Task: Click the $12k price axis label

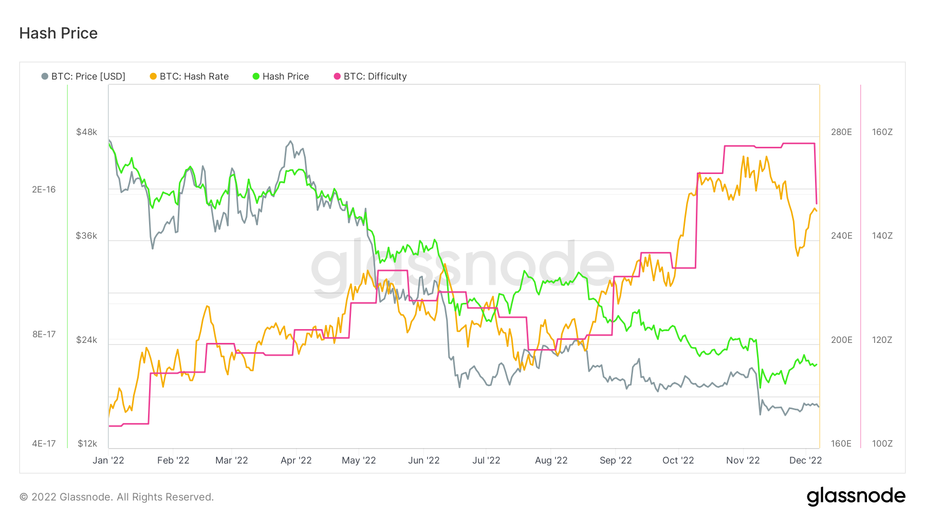Action: pos(87,444)
